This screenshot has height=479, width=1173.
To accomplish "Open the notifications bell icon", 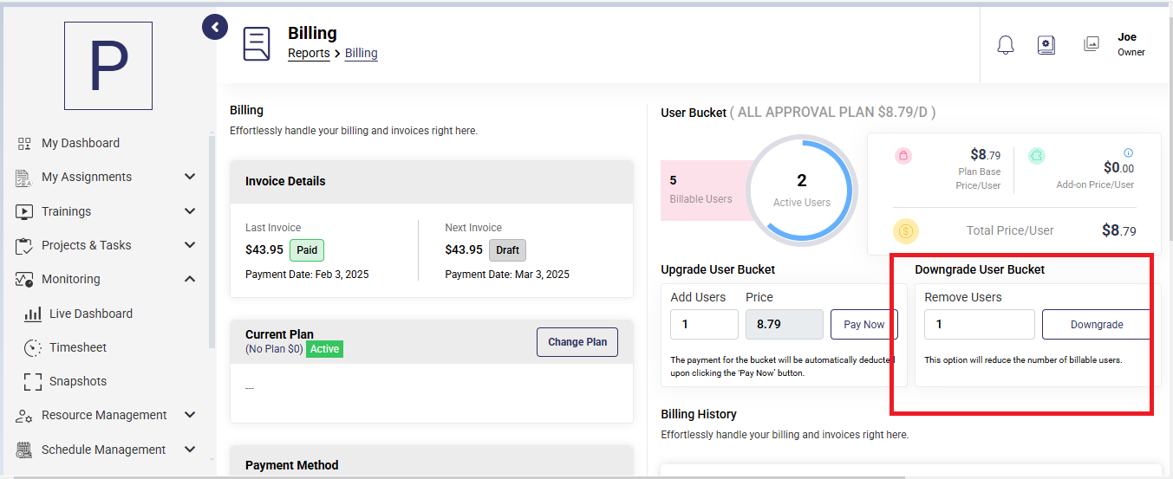I will coord(1006,45).
